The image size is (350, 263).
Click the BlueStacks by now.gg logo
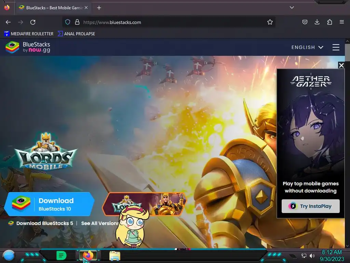coord(28,47)
